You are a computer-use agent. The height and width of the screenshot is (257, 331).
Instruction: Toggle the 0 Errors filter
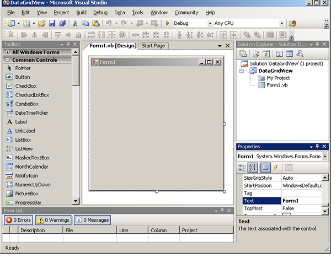pyautogui.click(x=19, y=220)
